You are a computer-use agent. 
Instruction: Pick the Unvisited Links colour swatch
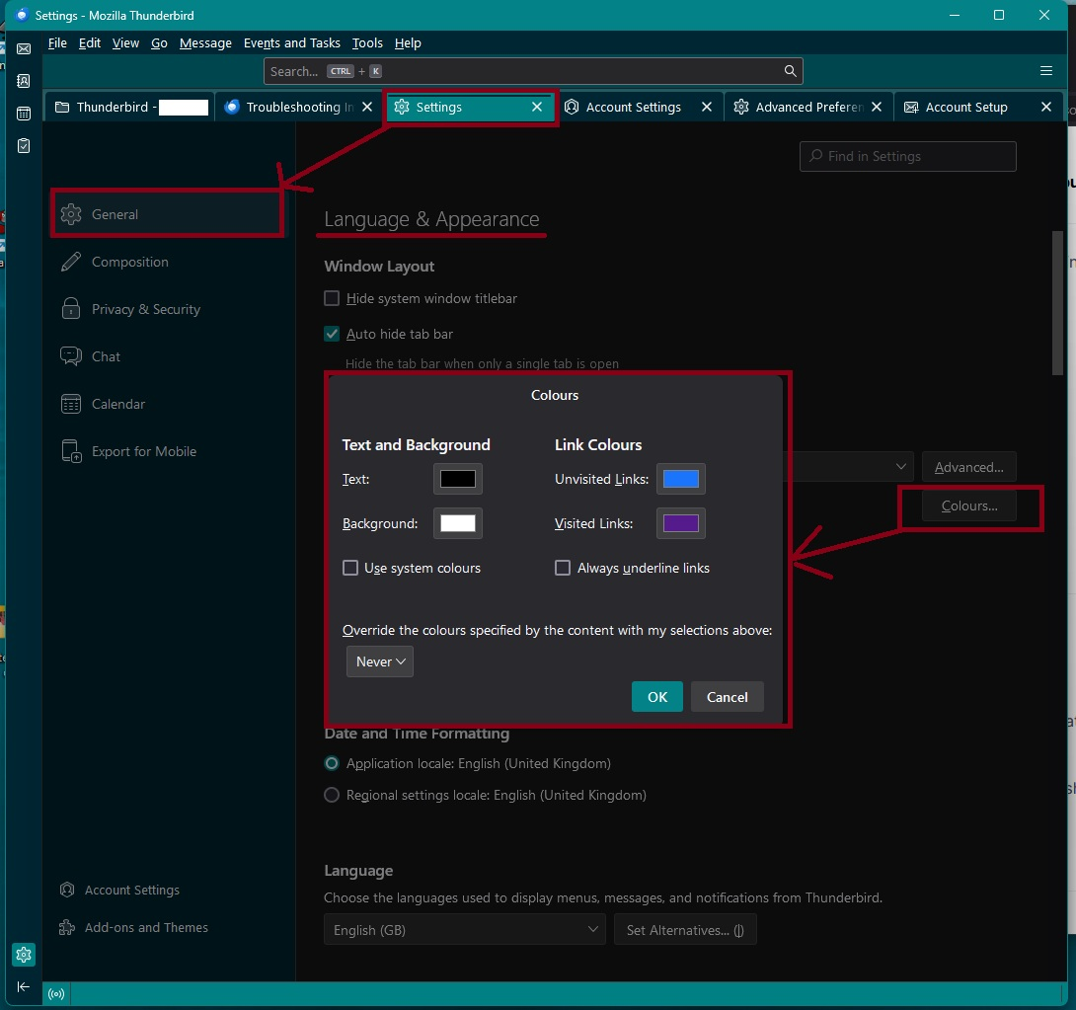681,479
